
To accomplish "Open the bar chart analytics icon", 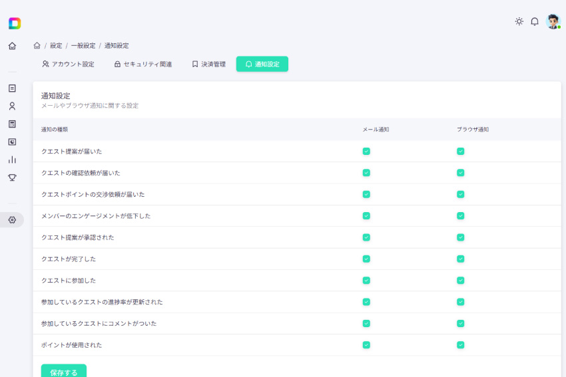I will (12, 160).
